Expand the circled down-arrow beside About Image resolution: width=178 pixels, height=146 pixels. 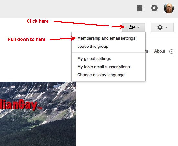tap(171, 51)
